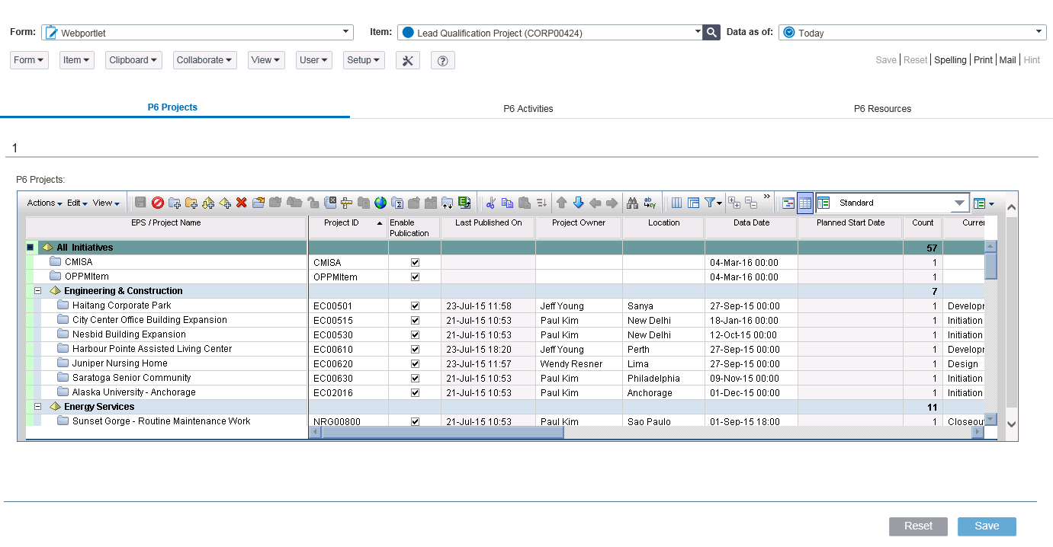Click the binoculars find icon

[x=632, y=203]
